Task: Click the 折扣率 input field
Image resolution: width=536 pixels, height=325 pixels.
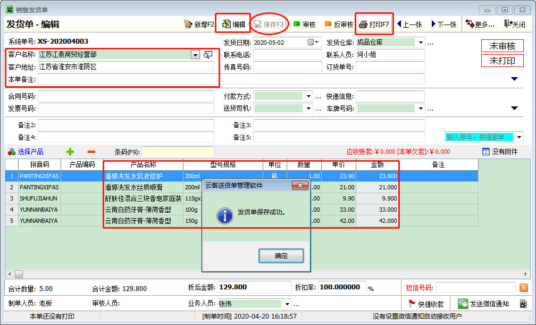Action: [x=342, y=287]
